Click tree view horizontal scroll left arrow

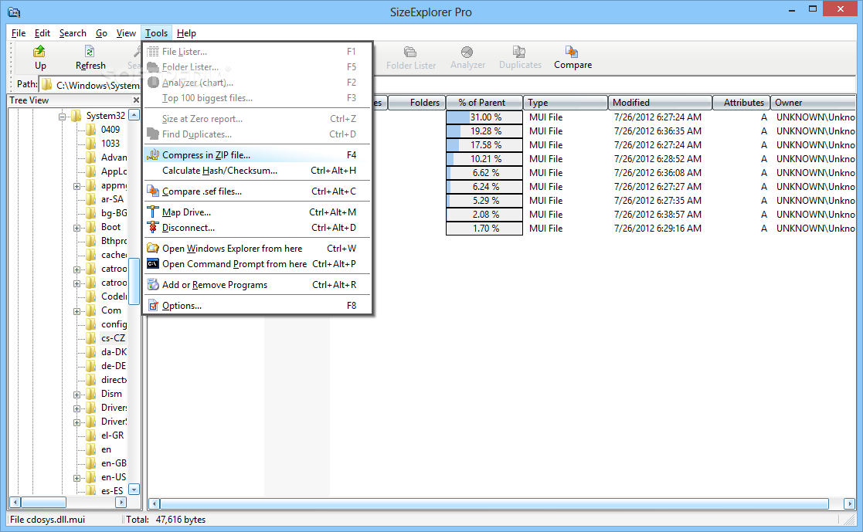[15, 503]
